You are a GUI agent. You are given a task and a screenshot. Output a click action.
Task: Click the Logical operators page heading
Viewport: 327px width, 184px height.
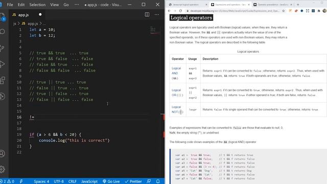(191, 18)
